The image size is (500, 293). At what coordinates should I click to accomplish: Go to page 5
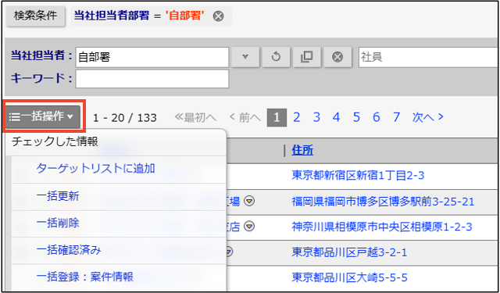point(356,117)
